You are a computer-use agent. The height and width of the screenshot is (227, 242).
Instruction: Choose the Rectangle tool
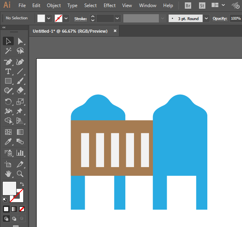pyautogui.click(x=8, y=81)
